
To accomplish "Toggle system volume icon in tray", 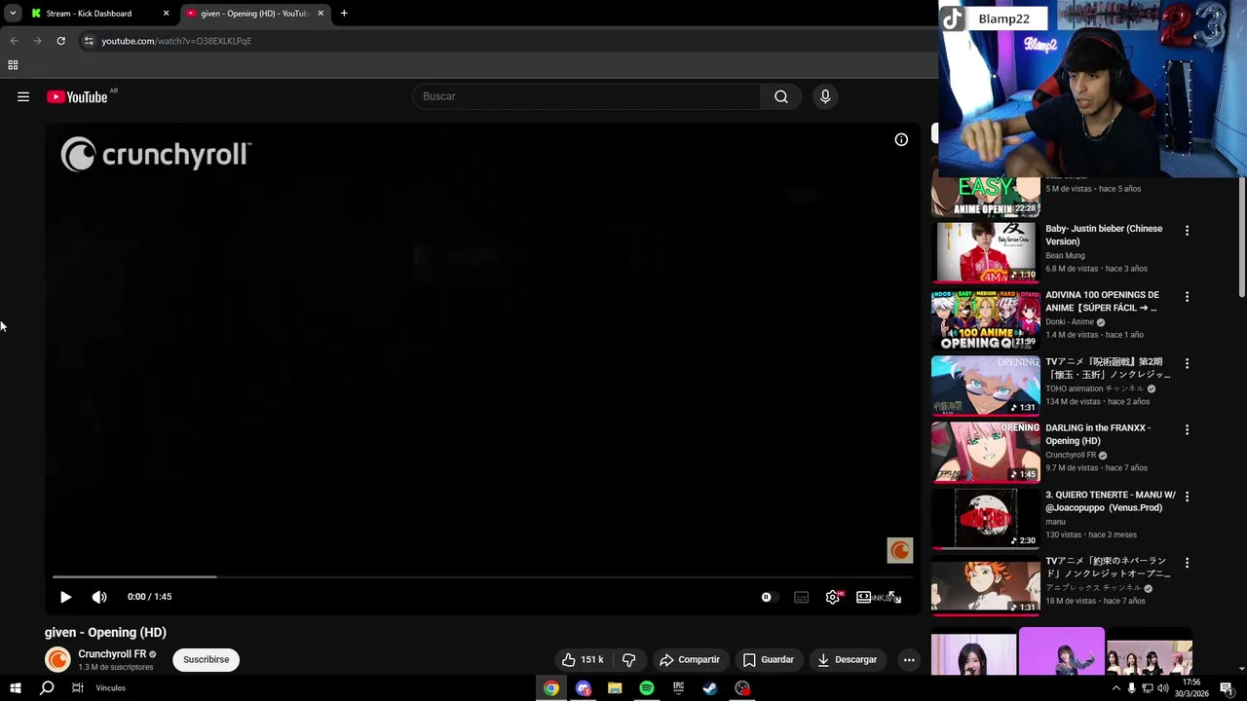I will point(1162,688).
